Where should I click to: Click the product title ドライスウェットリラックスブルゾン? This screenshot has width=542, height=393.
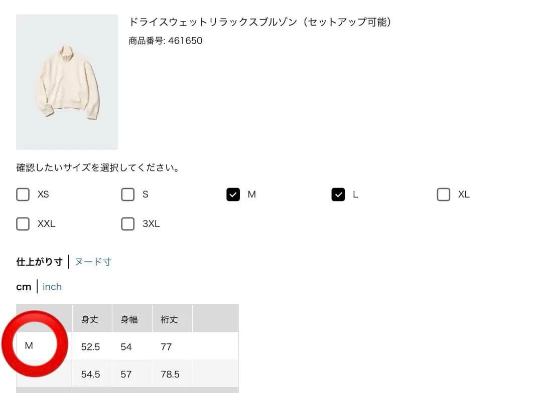click(x=213, y=22)
